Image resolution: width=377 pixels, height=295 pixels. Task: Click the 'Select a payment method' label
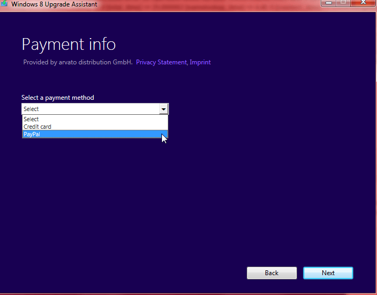tap(58, 98)
